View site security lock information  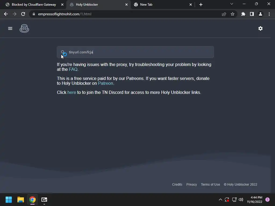click(34, 14)
